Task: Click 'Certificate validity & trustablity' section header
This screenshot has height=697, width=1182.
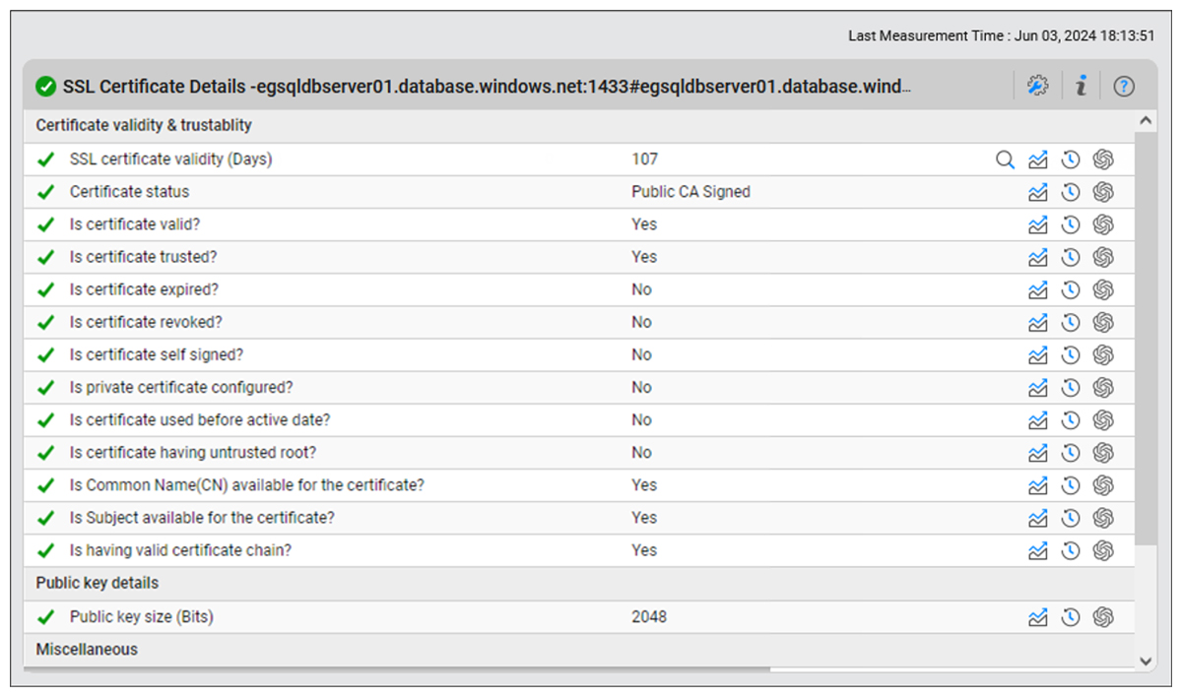Action: [144, 125]
